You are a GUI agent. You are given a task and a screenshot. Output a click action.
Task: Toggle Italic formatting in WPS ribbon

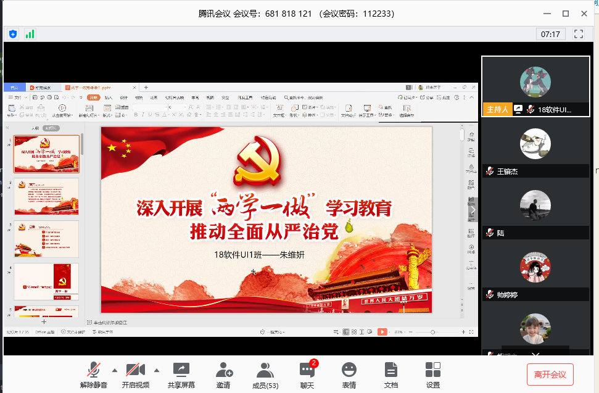click(143, 115)
